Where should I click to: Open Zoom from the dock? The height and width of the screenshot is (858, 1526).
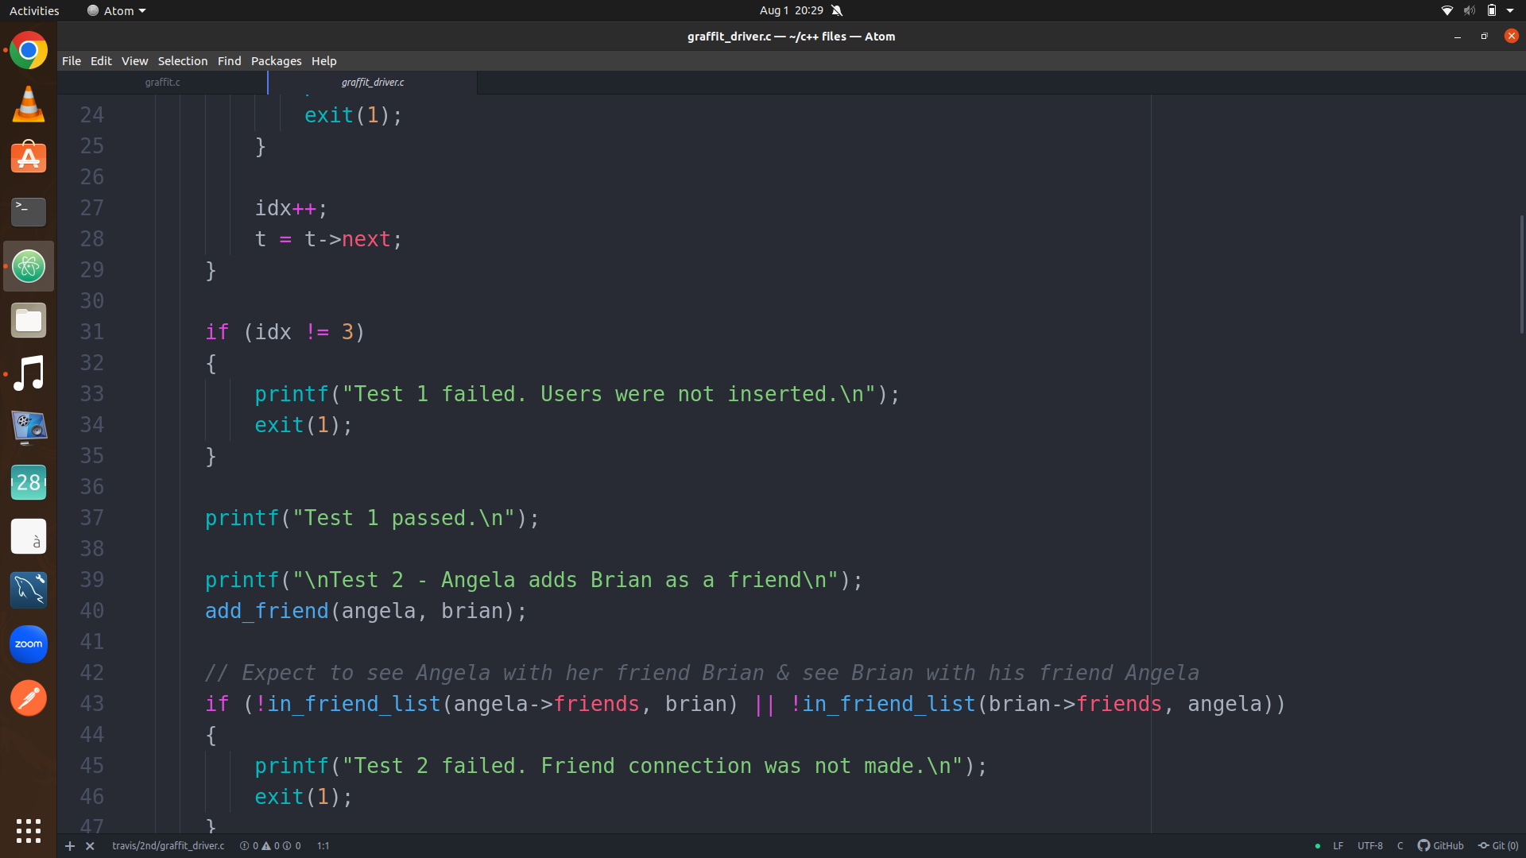[x=29, y=644]
